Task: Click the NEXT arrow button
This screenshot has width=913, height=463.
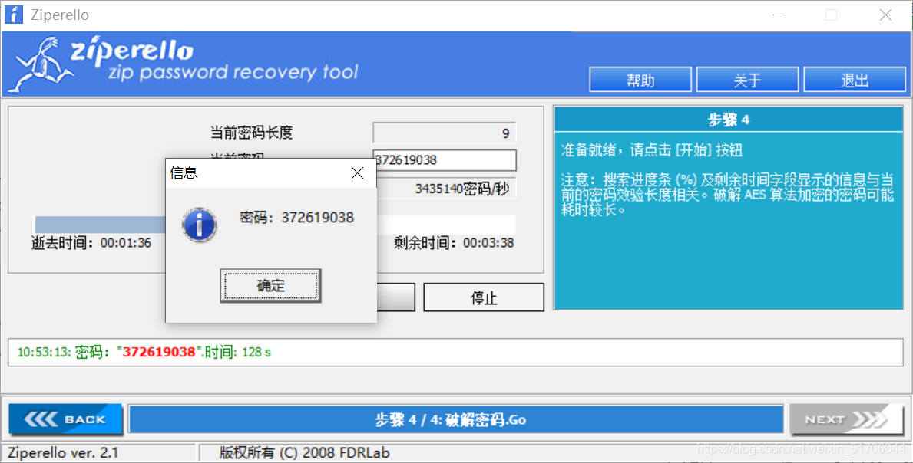Action: pyautogui.click(x=847, y=419)
